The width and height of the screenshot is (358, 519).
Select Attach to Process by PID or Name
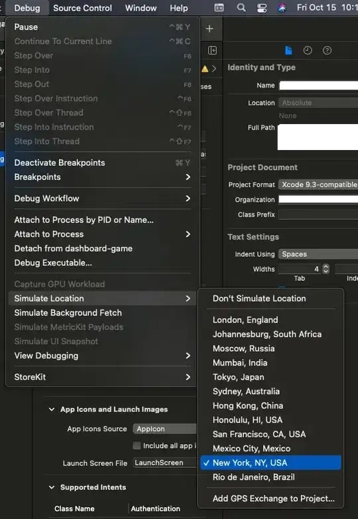pos(103,220)
